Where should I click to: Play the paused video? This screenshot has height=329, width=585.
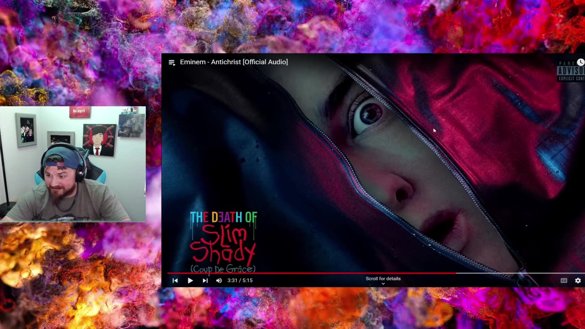click(x=190, y=281)
